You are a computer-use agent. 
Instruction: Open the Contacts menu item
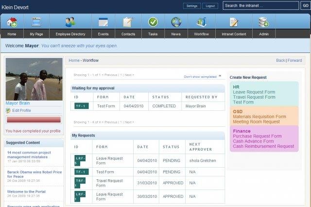pyautogui.click(x=128, y=34)
